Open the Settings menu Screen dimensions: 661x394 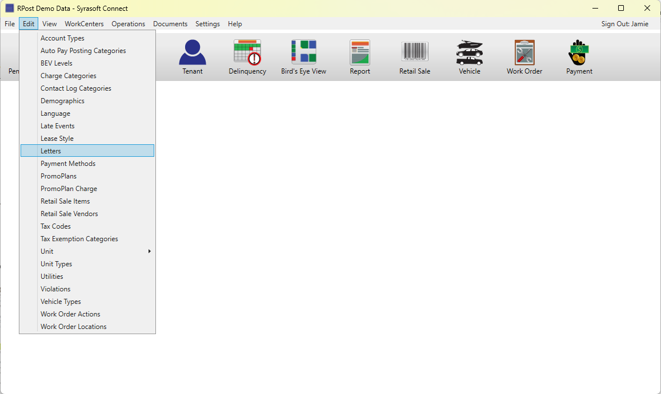point(207,24)
